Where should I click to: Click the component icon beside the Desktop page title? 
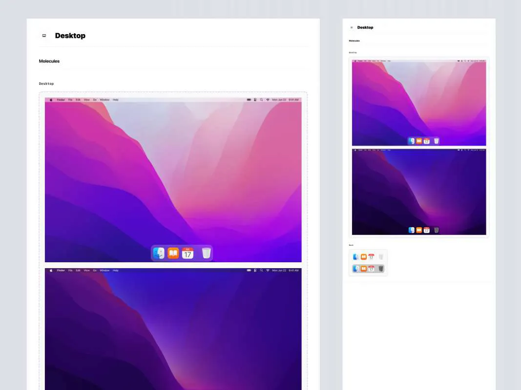pyautogui.click(x=43, y=35)
